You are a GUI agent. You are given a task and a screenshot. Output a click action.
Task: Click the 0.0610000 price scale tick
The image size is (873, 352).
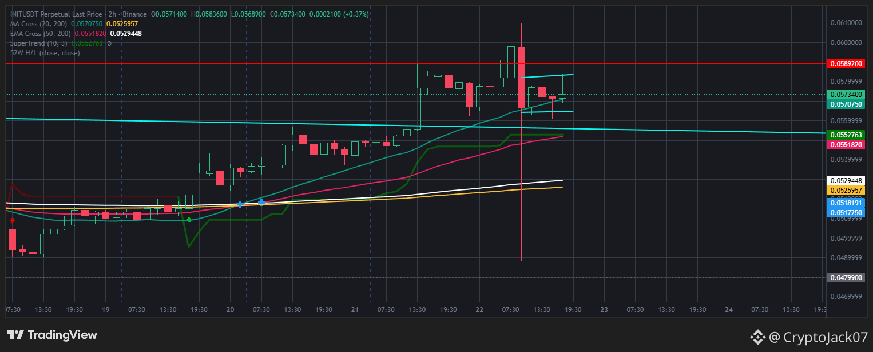[x=846, y=23]
